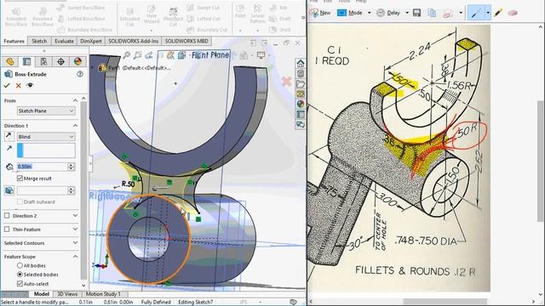This screenshot has width=545, height=306.
Task: Click the reverse direction arrow button
Action: (x=9, y=136)
